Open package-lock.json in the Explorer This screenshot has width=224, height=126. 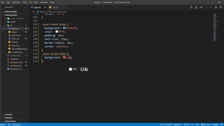(17, 62)
